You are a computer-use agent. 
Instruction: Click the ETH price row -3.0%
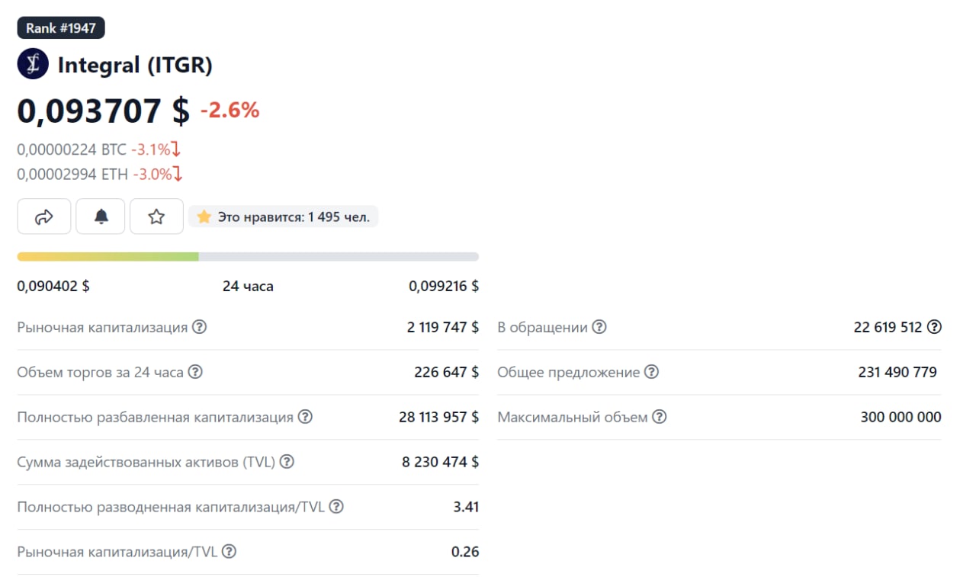[100, 175]
